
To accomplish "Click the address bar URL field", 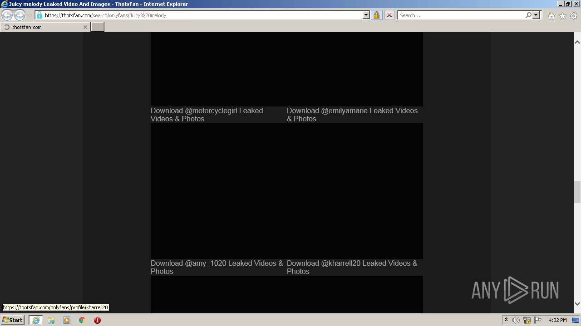I will 202,15.
